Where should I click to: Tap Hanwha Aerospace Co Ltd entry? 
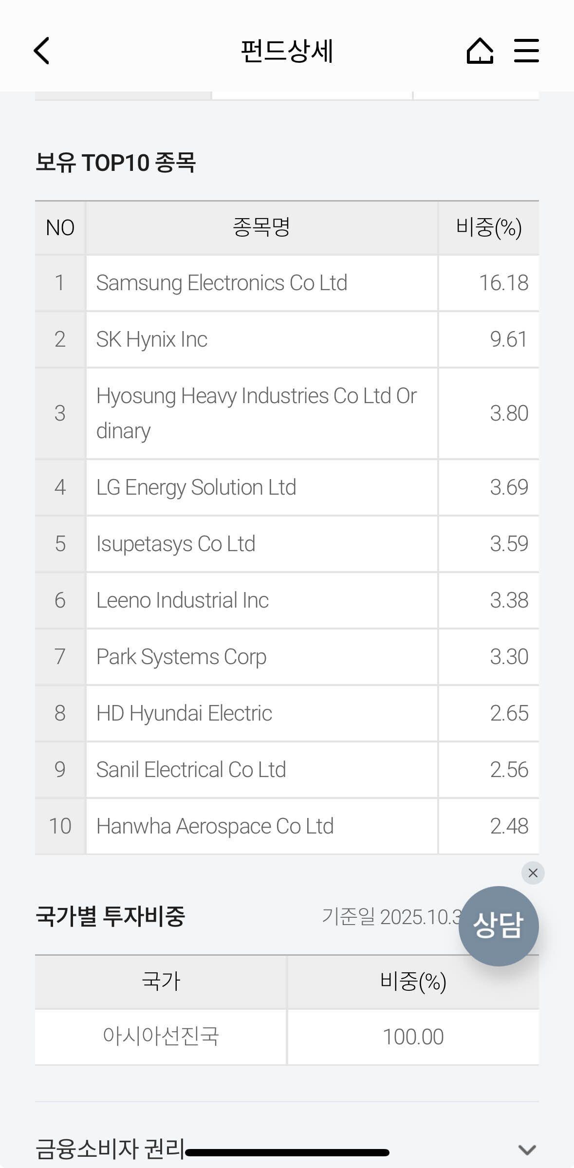pyautogui.click(x=215, y=826)
